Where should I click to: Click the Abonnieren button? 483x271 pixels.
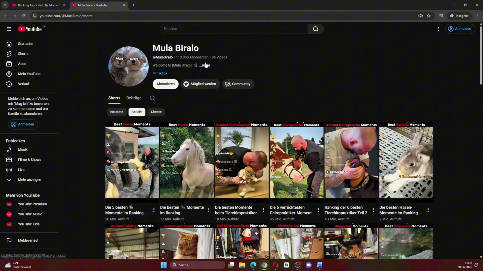click(x=166, y=84)
